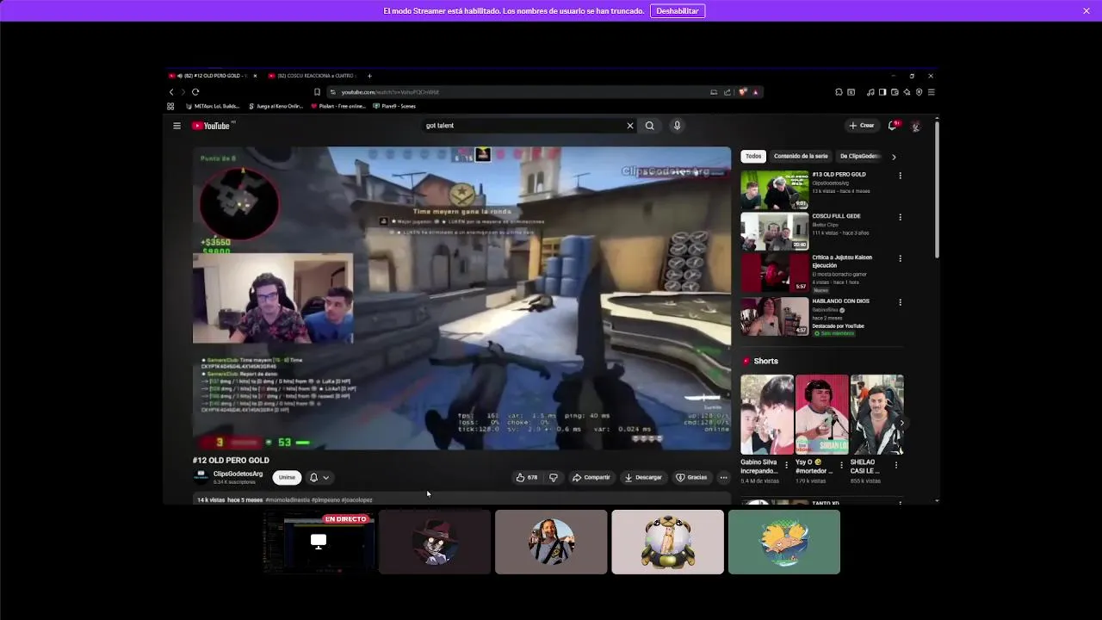Open the ClipsGodetosArg channel name
Screen dimensions: 1102x620
238,474
